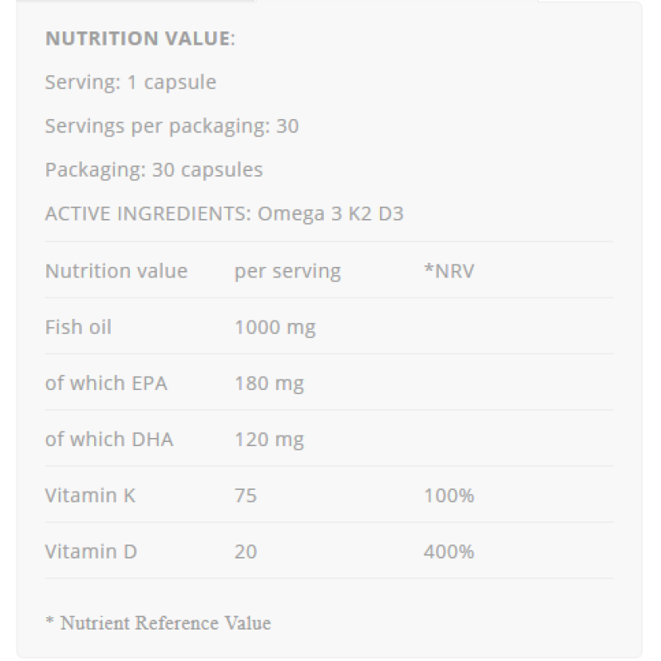Click the '*NRV' column header
The width and height of the screenshot is (661, 661).
point(449,271)
